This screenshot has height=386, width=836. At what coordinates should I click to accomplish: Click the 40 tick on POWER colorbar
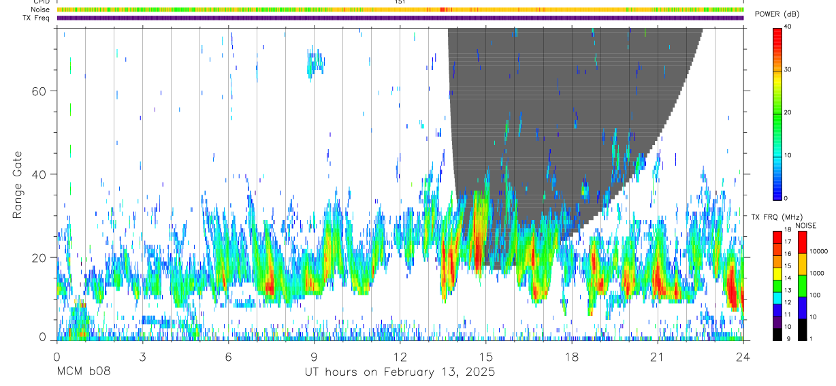point(787,27)
